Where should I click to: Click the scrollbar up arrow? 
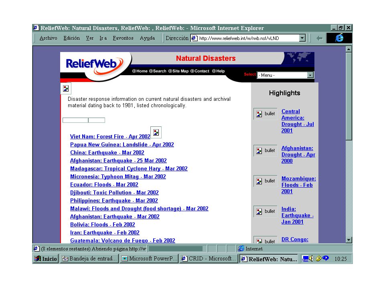(x=349, y=49)
